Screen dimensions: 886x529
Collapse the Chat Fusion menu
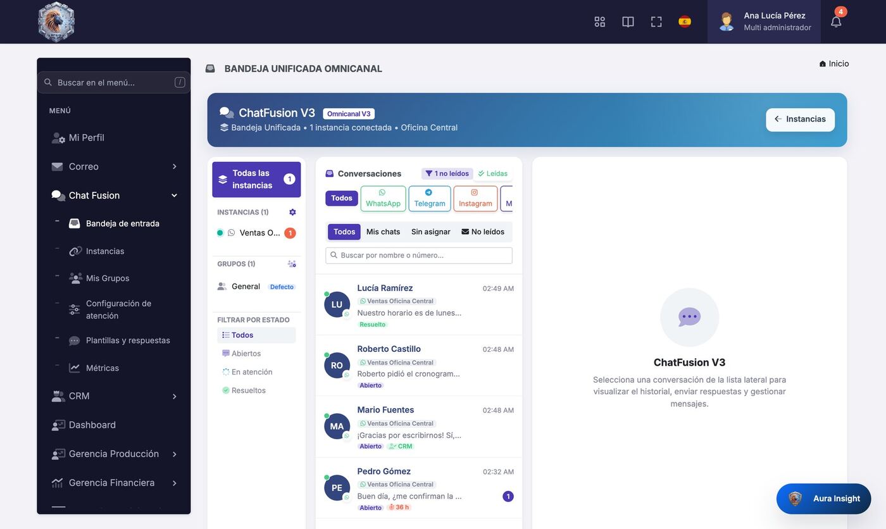pos(114,196)
